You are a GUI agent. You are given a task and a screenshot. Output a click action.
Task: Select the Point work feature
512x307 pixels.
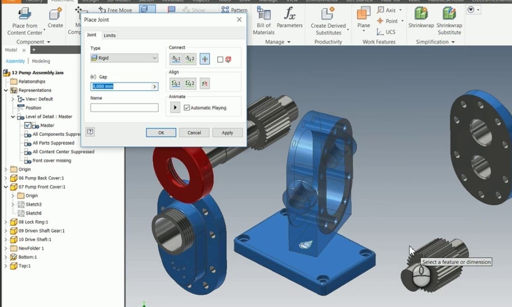point(387,21)
